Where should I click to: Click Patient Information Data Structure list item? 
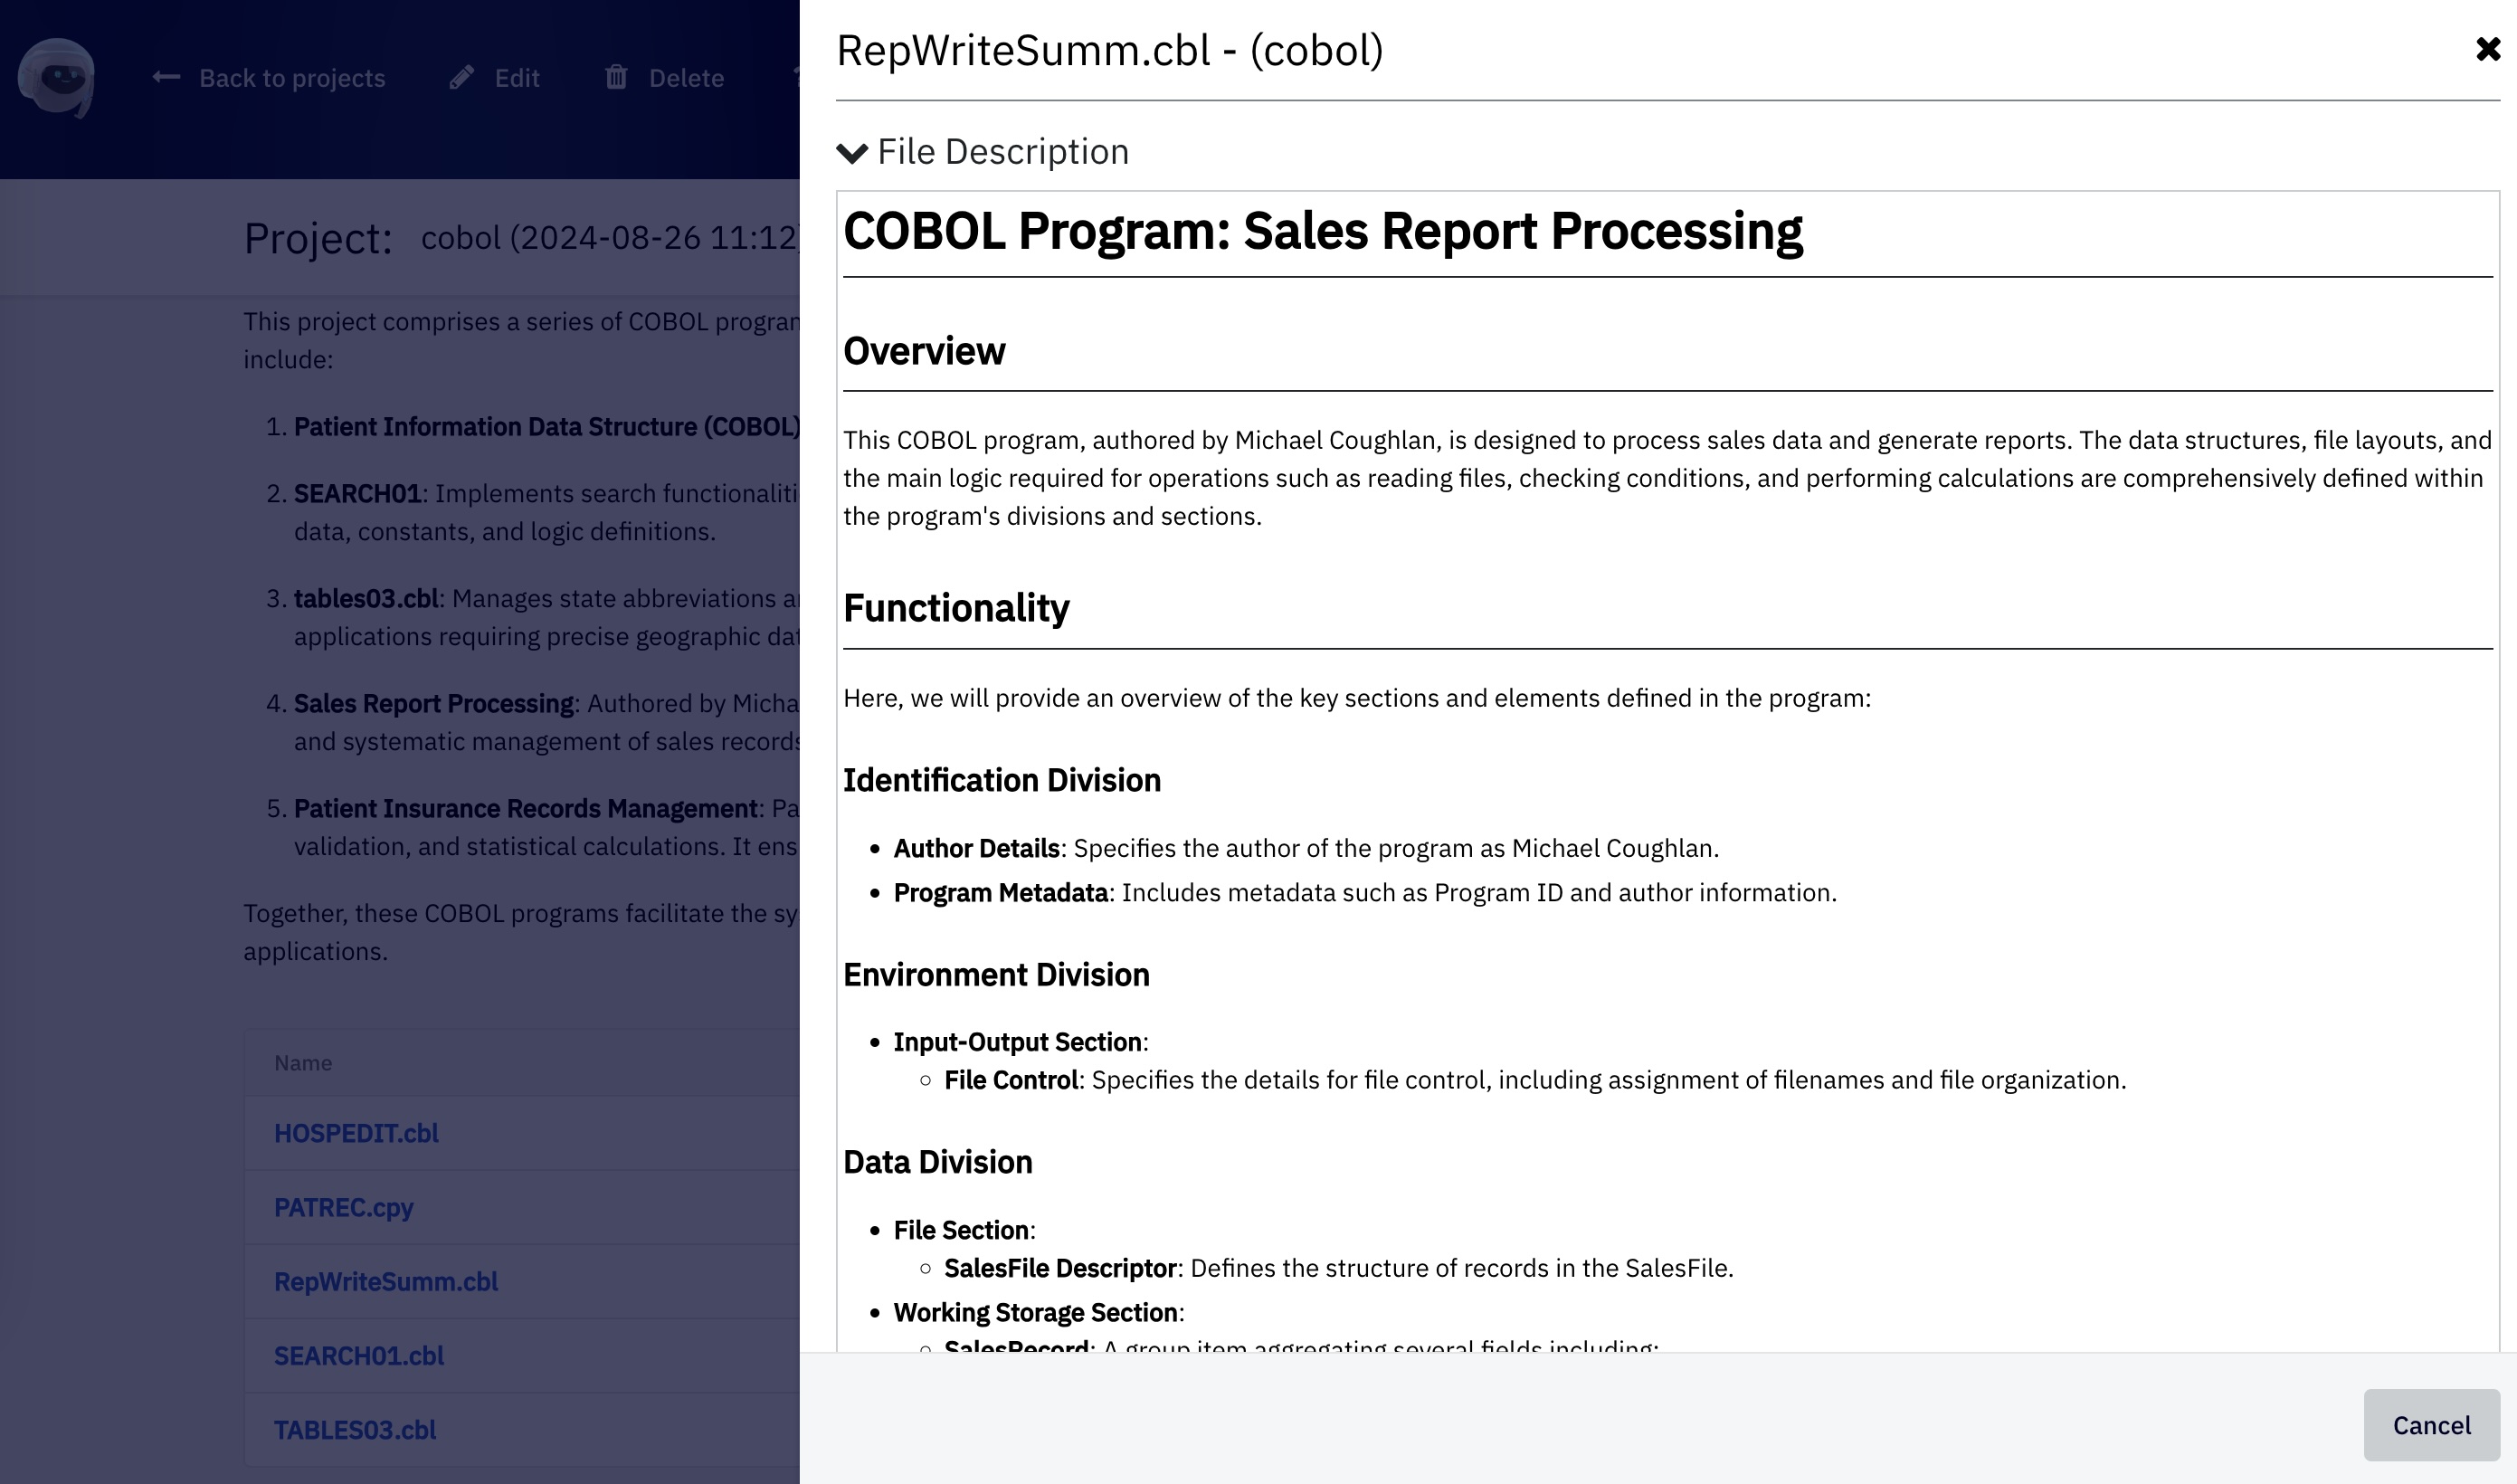(x=546, y=426)
